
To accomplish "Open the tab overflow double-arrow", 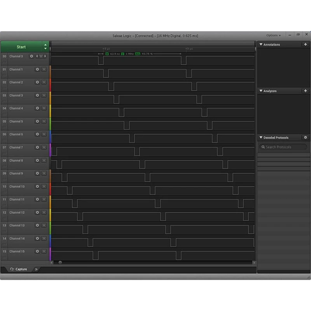I will coord(36,269).
